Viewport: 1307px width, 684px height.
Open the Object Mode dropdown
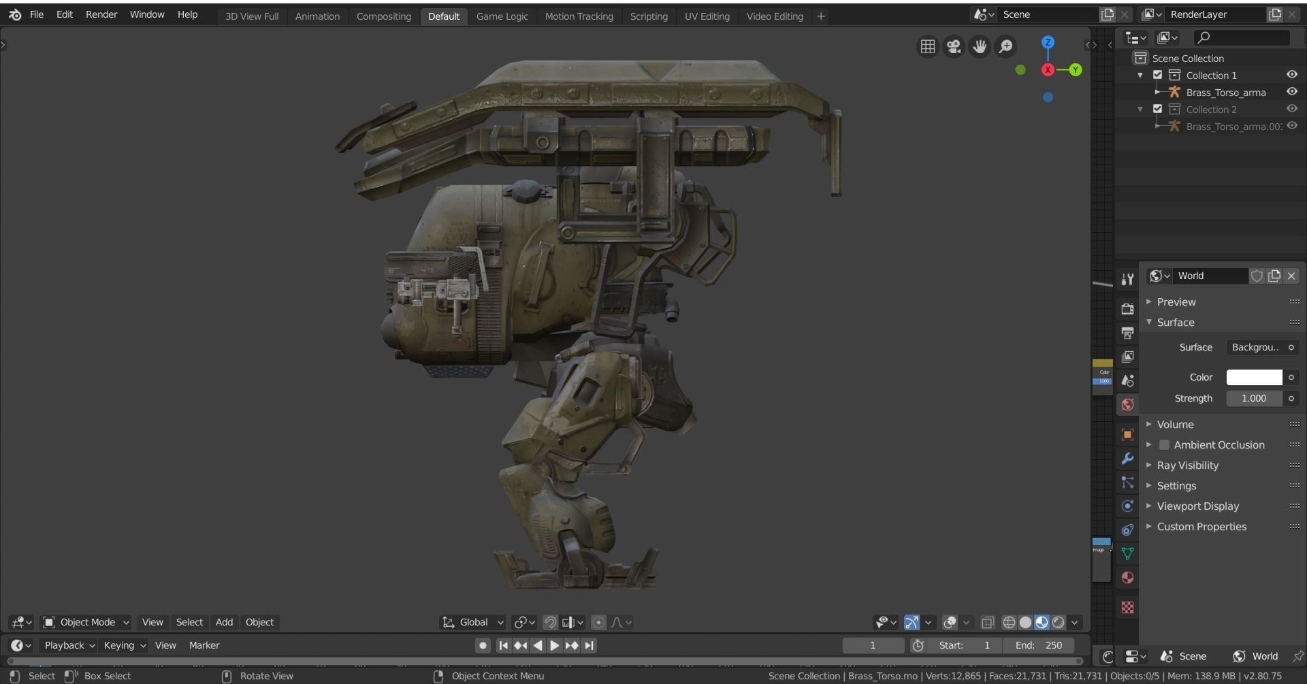[86, 622]
